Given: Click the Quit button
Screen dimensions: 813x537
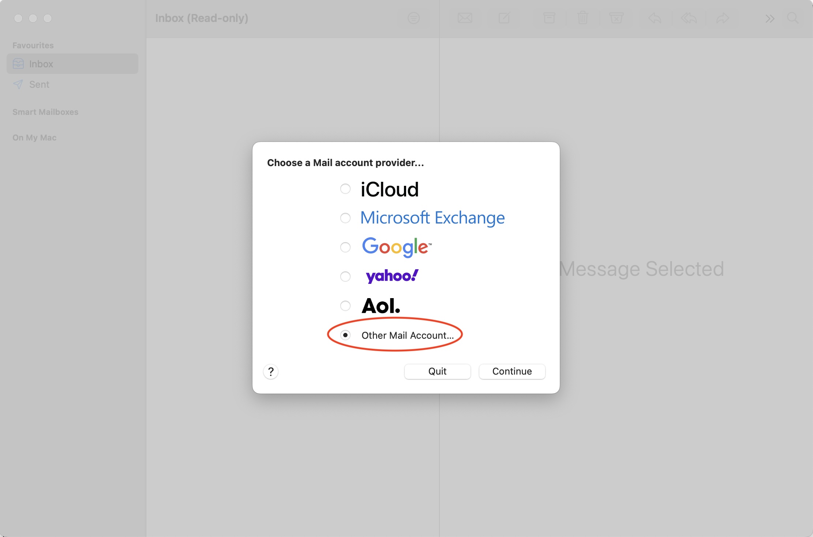Looking at the screenshot, I should [437, 371].
